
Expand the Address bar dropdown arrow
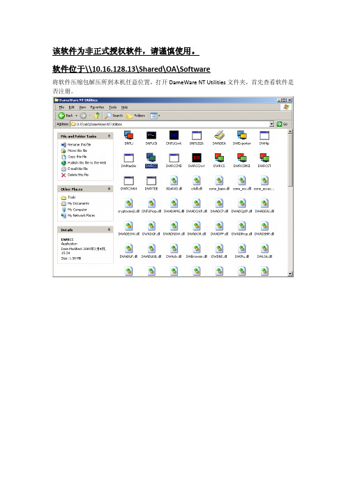(271, 124)
